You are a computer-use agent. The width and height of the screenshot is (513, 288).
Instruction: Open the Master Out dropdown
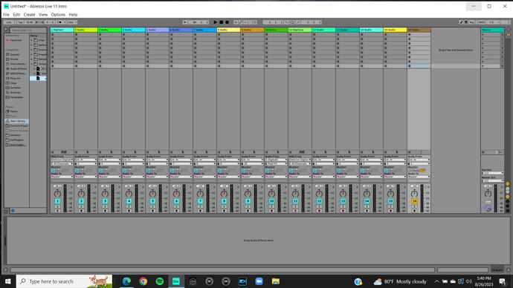pos(492,180)
